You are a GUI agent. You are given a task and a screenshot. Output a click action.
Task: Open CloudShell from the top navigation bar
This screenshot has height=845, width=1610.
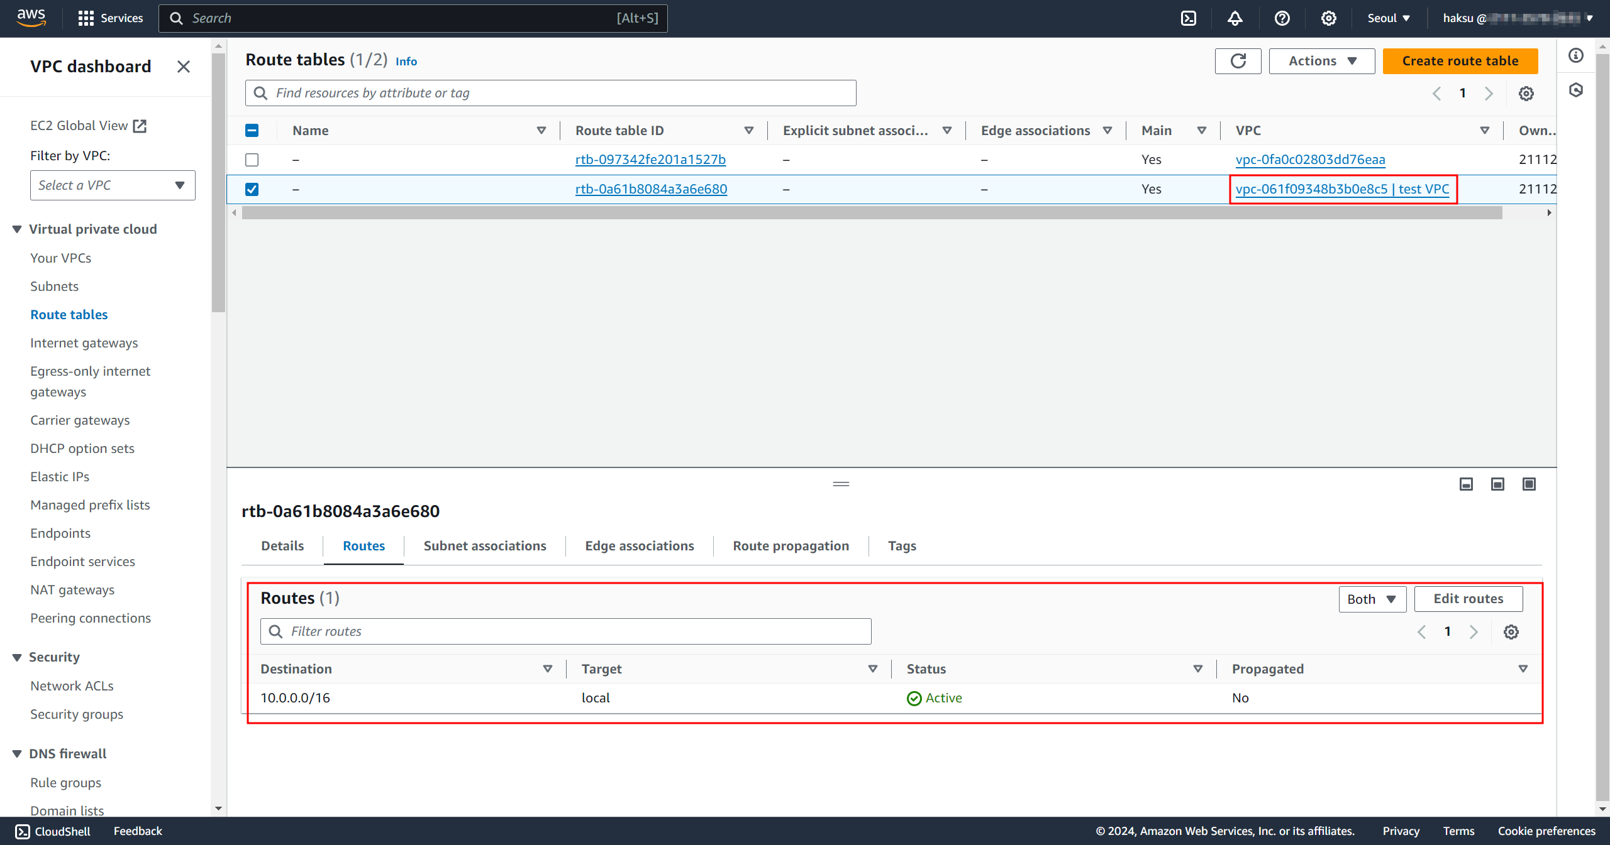pyautogui.click(x=1189, y=18)
